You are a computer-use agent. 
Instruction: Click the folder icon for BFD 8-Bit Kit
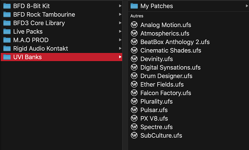point(7,6)
